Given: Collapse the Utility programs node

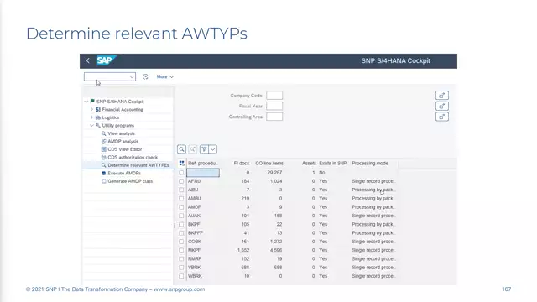Looking at the screenshot, I should [91, 126].
